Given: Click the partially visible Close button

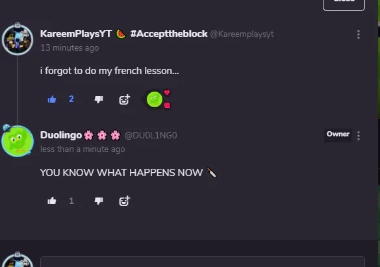Looking at the screenshot, I should coord(344,5).
